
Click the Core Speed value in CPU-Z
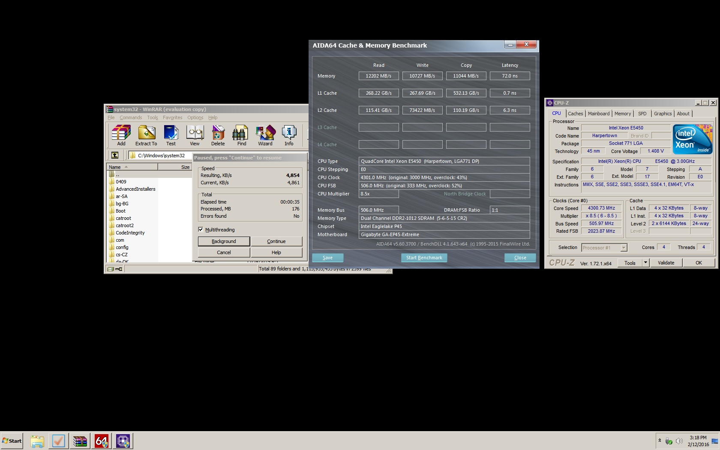coord(601,208)
